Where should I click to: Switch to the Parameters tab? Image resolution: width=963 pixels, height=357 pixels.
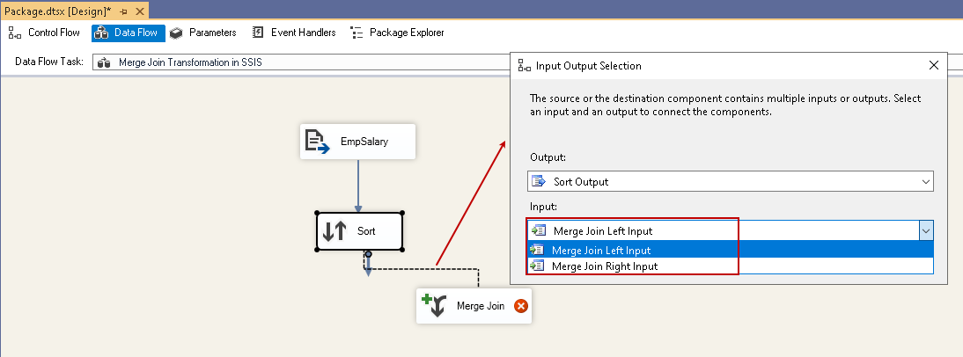click(202, 33)
